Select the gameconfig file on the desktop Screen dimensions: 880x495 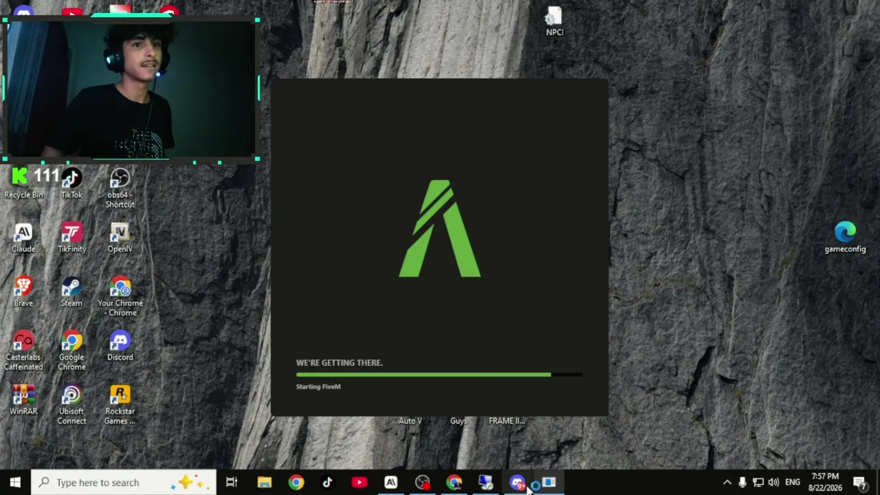click(x=845, y=238)
